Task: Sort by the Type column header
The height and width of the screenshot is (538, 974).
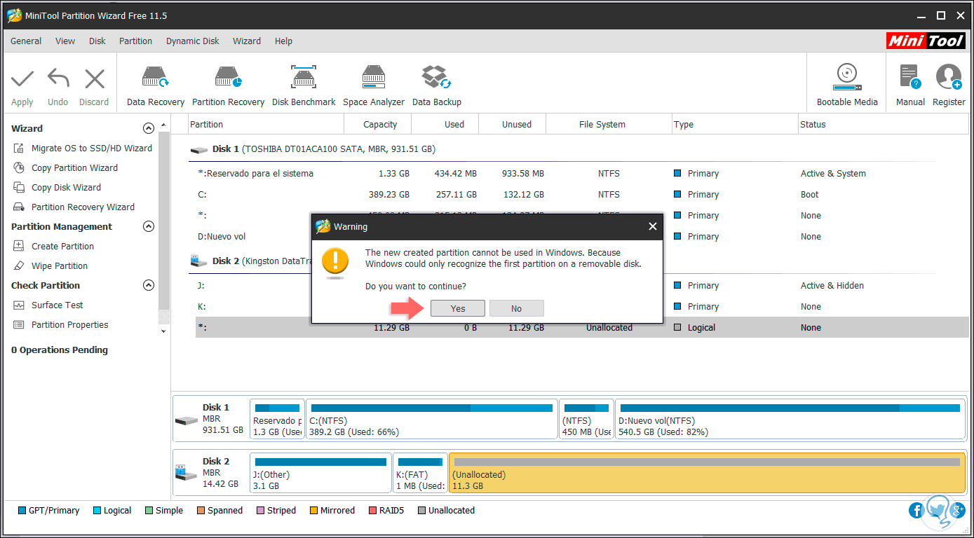Action: [735, 125]
